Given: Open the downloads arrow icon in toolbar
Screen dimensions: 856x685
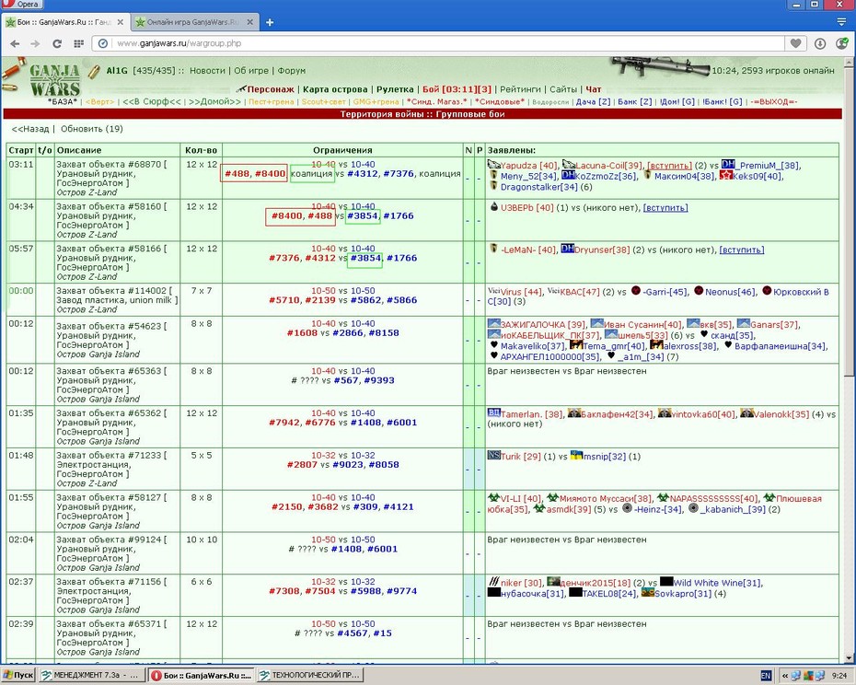Looking at the screenshot, I should [820, 43].
